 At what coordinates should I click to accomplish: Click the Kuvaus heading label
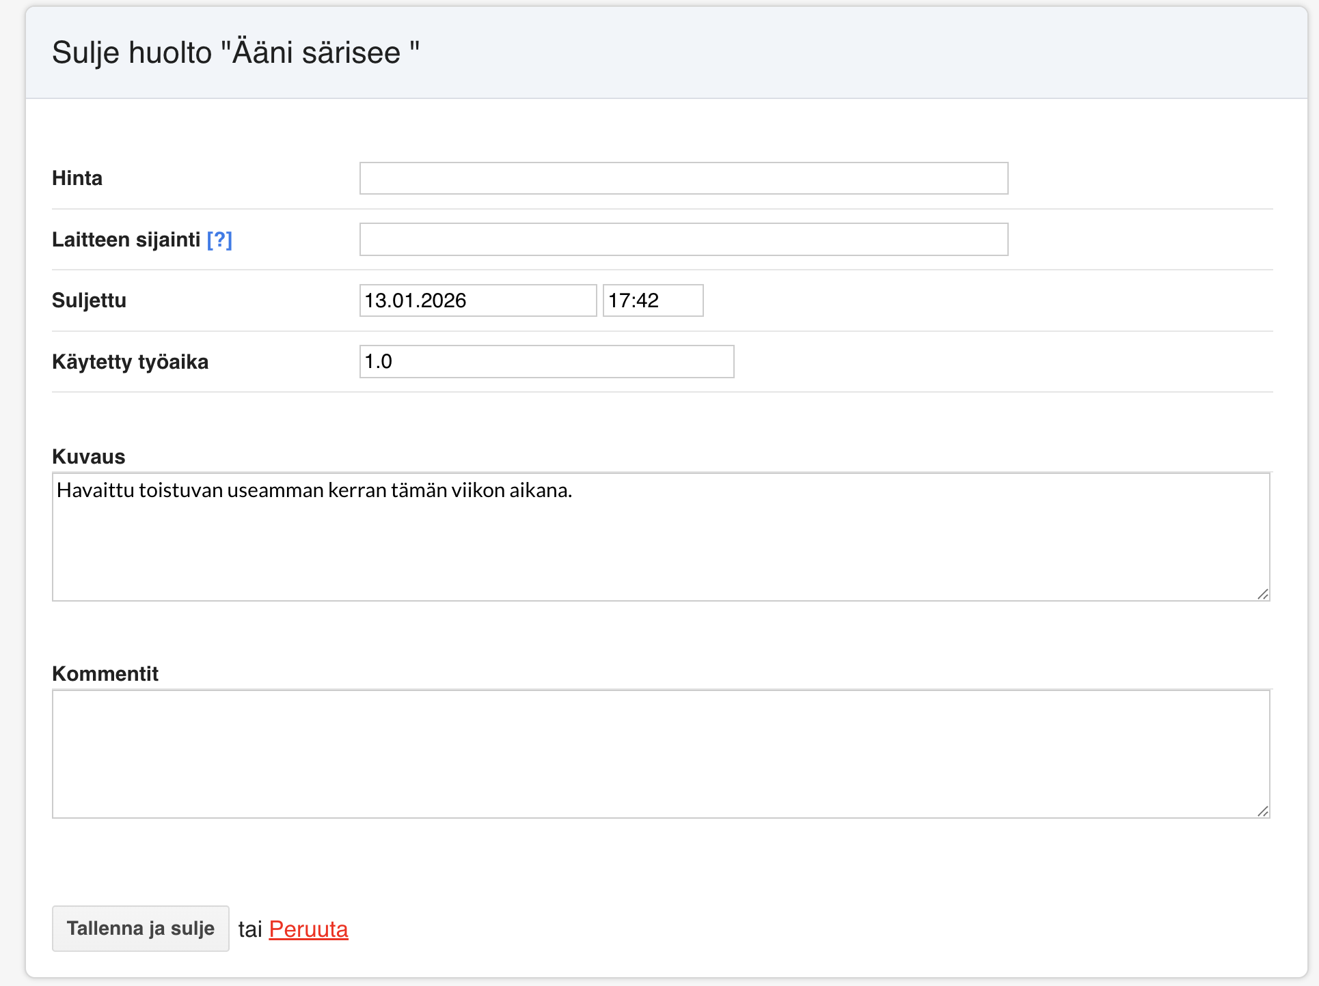(89, 457)
